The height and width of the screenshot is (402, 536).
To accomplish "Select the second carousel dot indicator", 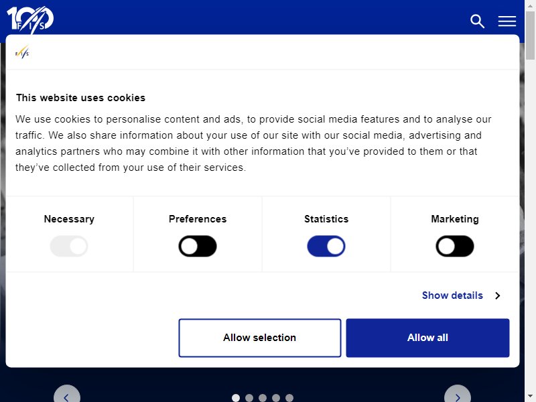I will [x=249, y=398].
